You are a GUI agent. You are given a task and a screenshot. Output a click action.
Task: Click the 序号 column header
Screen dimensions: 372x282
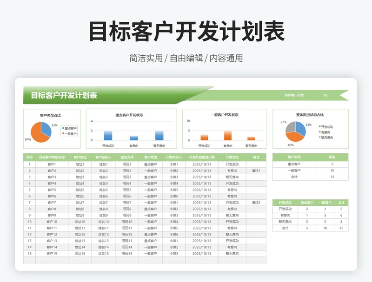[x=29, y=157]
